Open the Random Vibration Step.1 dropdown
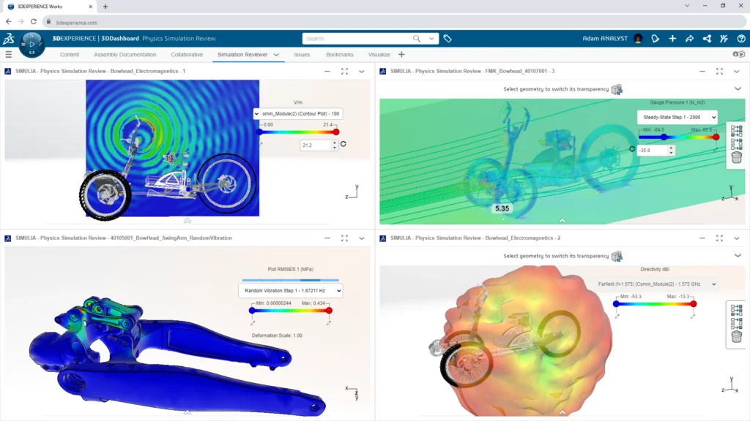 point(290,291)
